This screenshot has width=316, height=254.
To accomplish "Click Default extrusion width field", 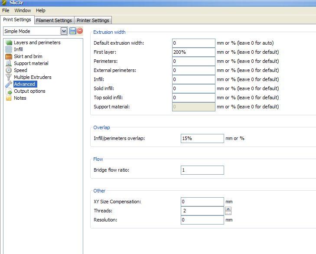I will coord(194,43).
